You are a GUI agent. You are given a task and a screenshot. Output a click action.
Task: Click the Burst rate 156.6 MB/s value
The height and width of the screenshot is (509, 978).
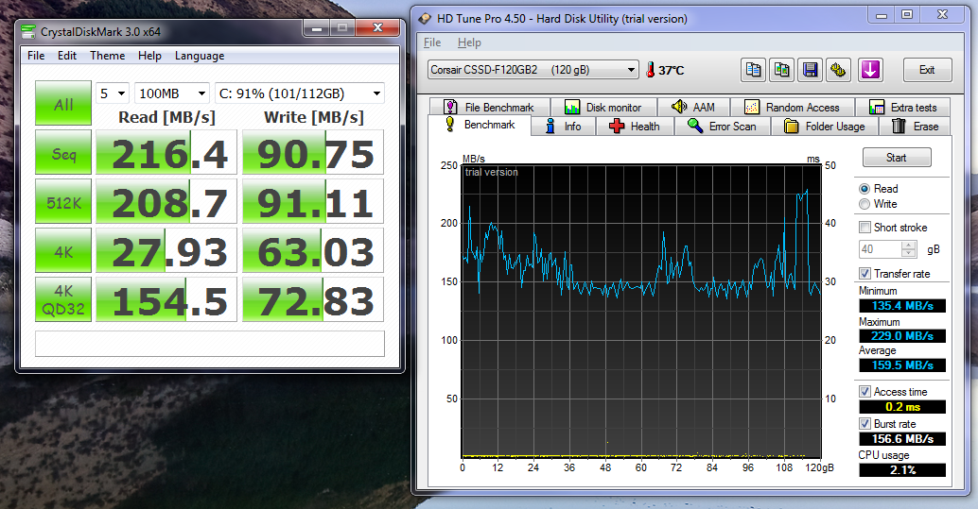pyautogui.click(x=902, y=438)
